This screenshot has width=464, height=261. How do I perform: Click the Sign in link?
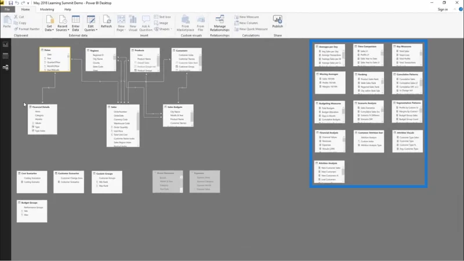[443, 9]
